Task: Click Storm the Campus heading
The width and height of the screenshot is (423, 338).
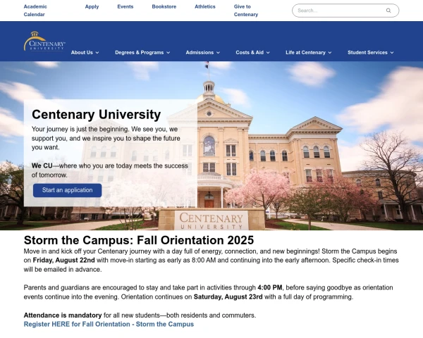Action: click(x=139, y=240)
